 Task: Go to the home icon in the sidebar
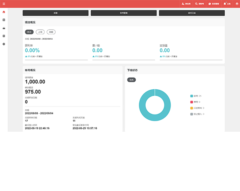pos(4,12)
